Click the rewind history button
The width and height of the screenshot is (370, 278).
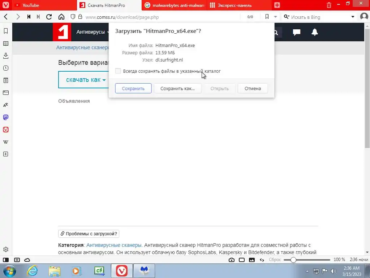(29, 17)
